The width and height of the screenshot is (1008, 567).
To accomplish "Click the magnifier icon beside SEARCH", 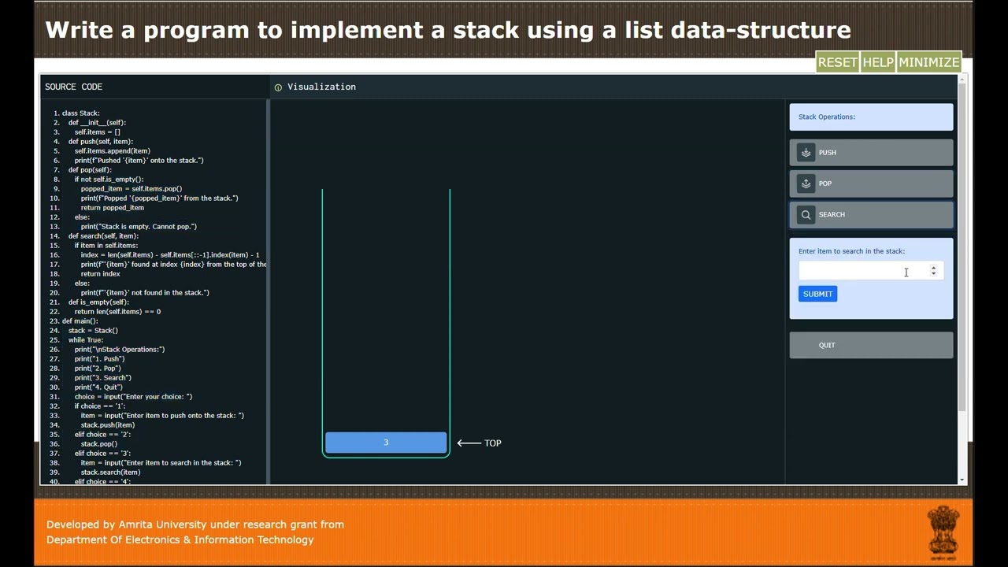I will pyautogui.click(x=806, y=214).
